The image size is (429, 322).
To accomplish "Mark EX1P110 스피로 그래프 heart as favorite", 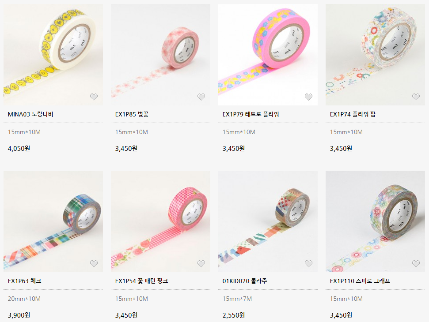I will [416, 263].
